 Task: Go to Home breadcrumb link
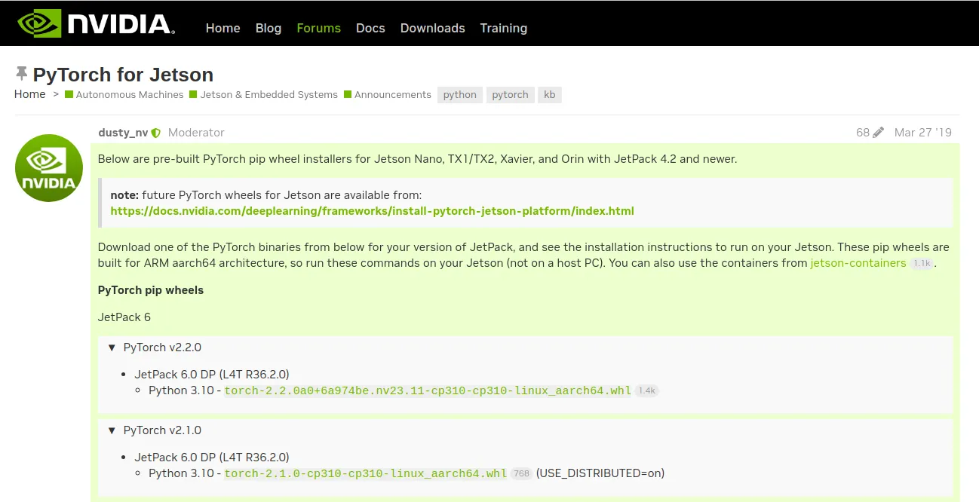point(29,94)
